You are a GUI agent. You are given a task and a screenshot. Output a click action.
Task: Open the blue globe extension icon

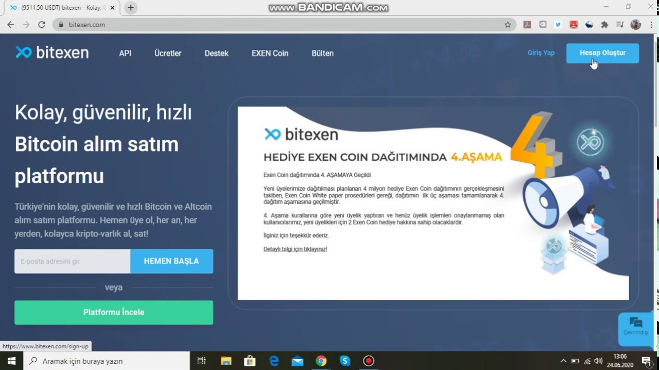point(589,24)
